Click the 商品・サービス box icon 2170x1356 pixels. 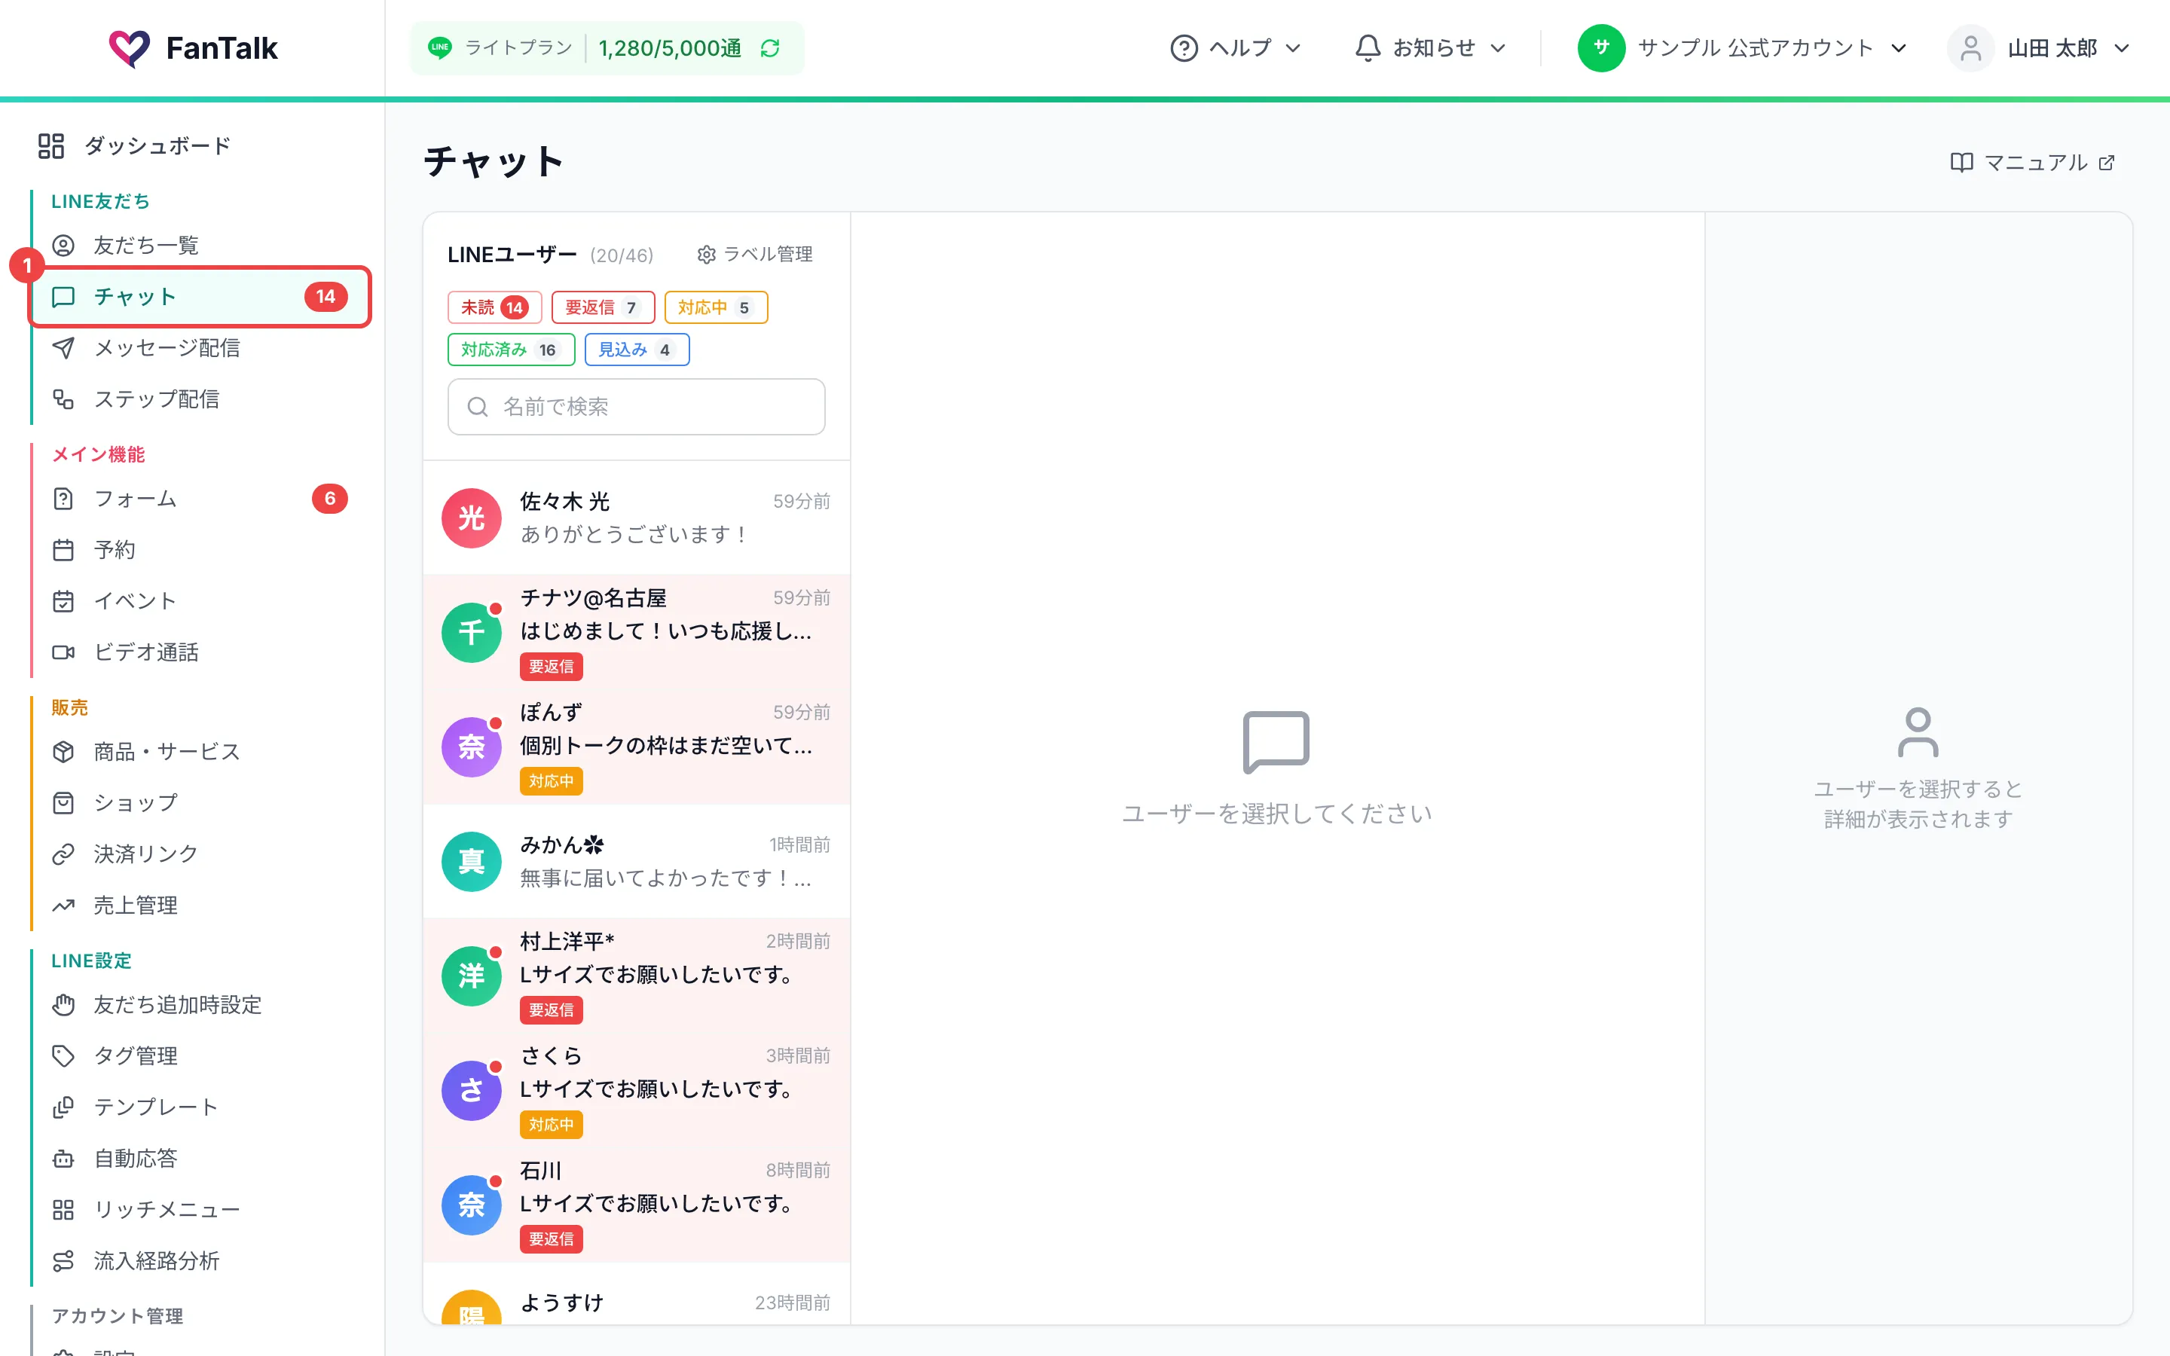63,752
